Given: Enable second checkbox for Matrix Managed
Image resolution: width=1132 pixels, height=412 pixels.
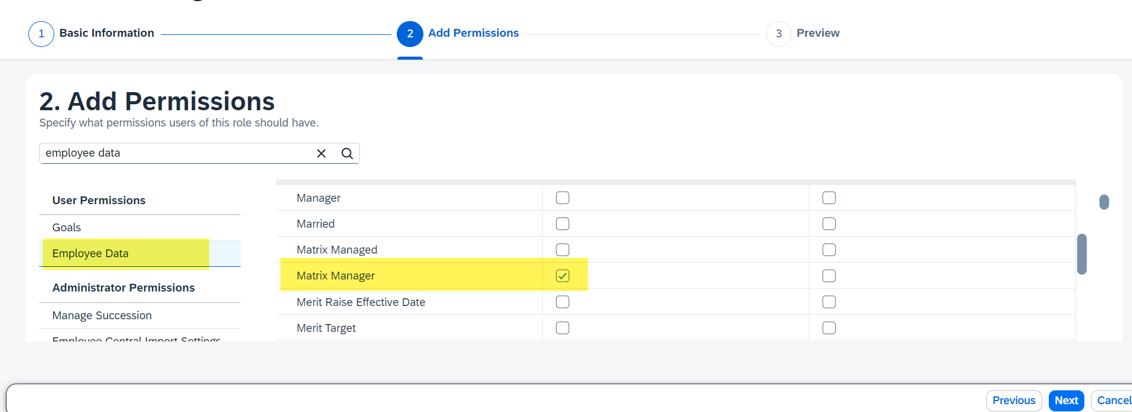Looking at the screenshot, I should [x=829, y=249].
